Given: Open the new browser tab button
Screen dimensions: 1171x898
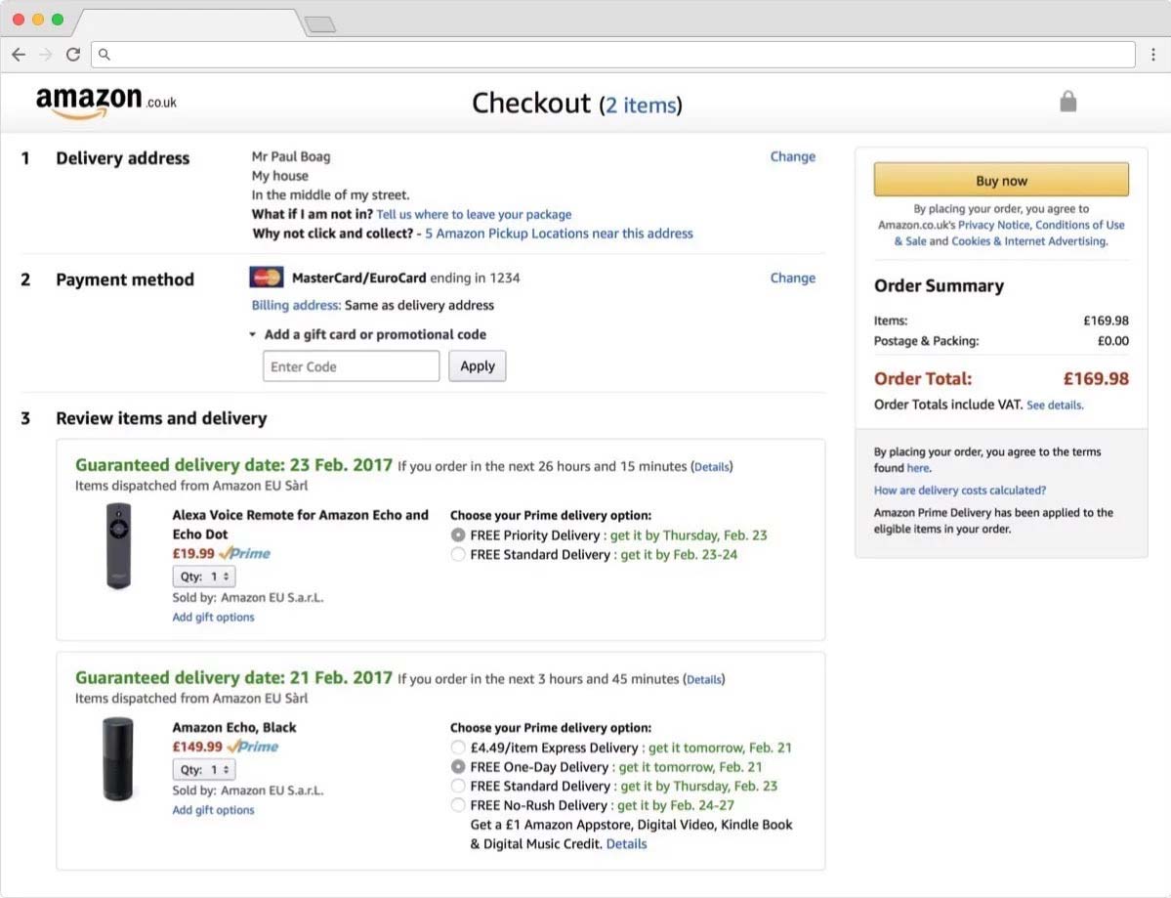Looking at the screenshot, I should 319,23.
